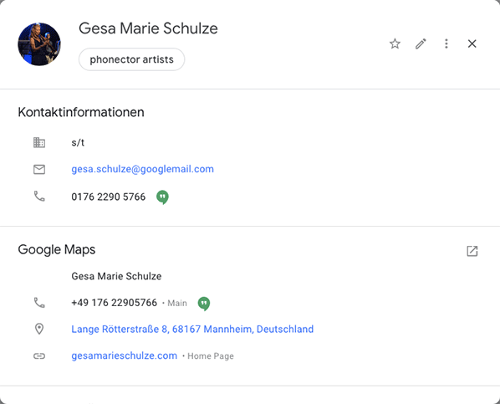Click Gesa Marie Schulze's profile photo
Screen dimensions: 500x404
point(39,44)
